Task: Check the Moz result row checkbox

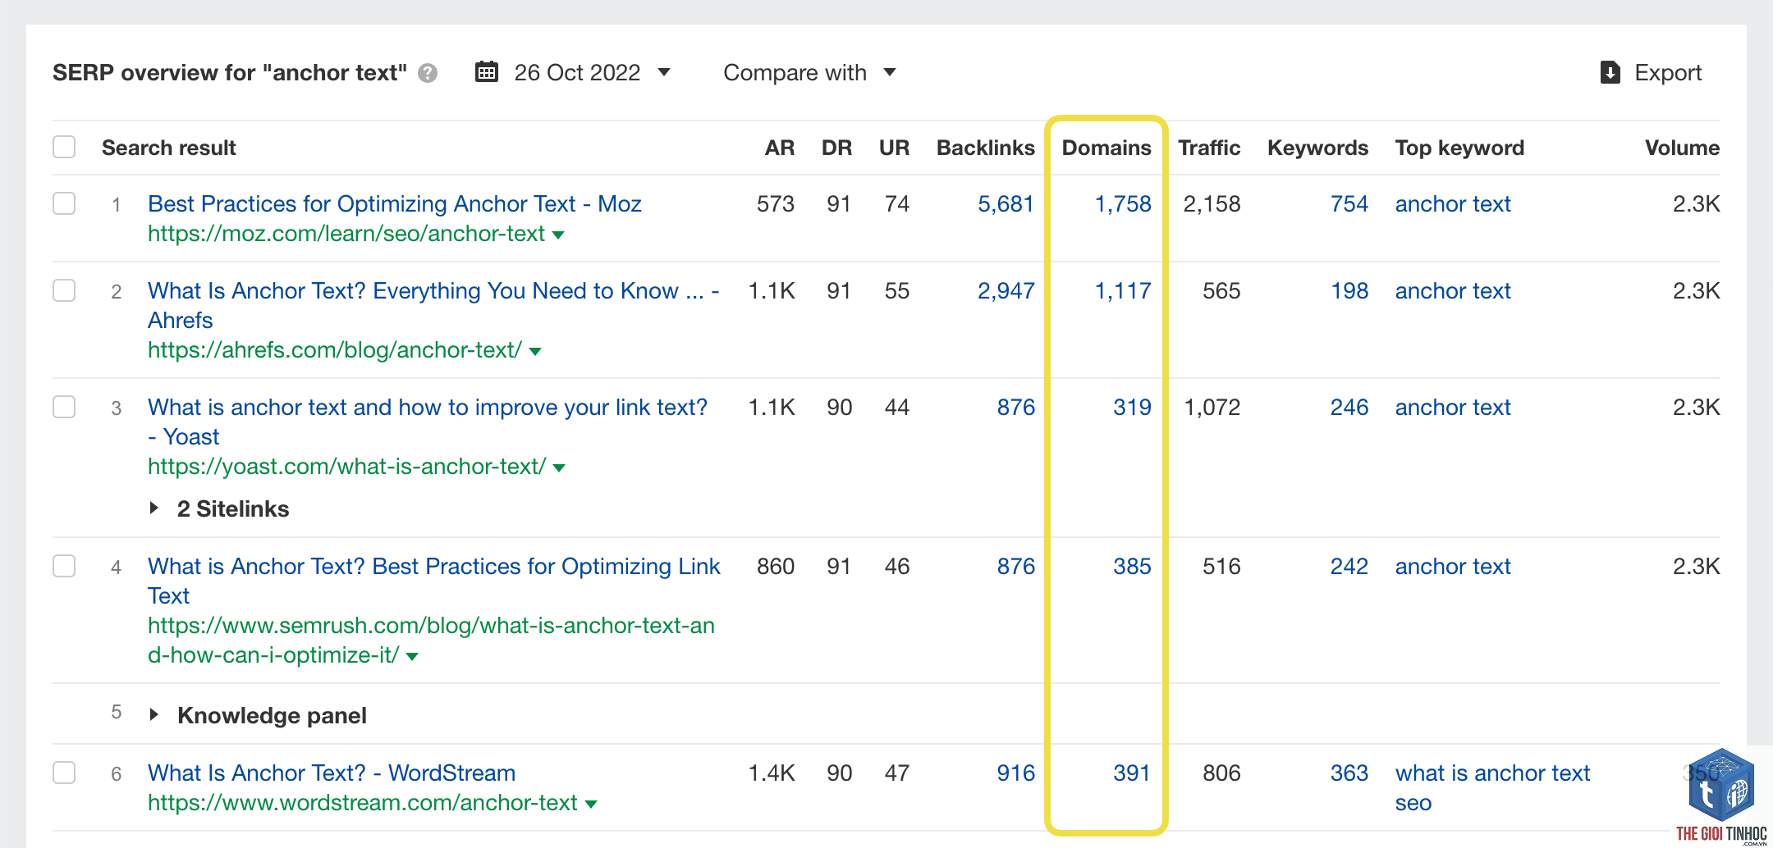Action: [64, 203]
